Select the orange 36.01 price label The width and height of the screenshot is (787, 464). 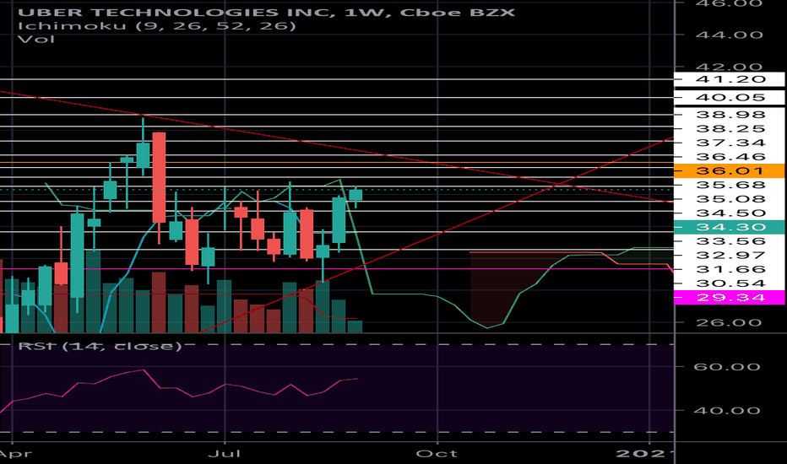(x=730, y=170)
